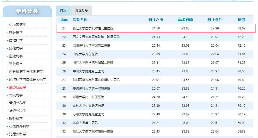Select 北京大学第一医院 name

tap(85, 123)
